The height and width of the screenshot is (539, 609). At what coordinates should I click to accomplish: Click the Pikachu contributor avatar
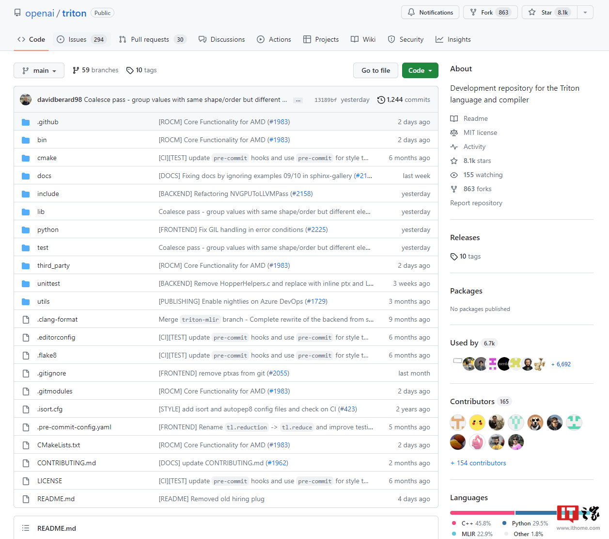pyautogui.click(x=477, y=423)
